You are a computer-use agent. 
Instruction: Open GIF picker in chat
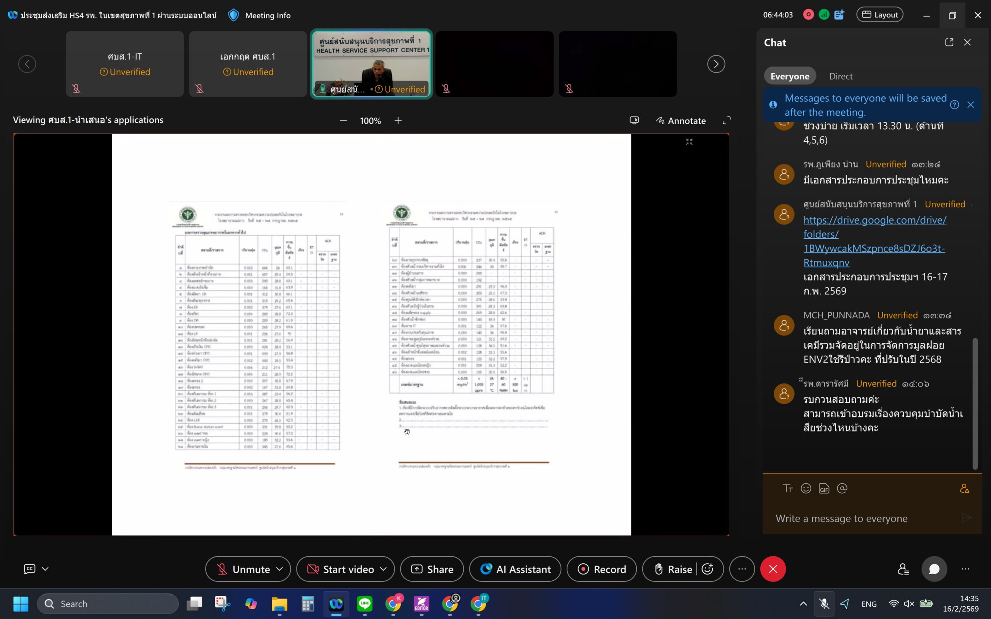pyautogui.click(x=823, y=488)
